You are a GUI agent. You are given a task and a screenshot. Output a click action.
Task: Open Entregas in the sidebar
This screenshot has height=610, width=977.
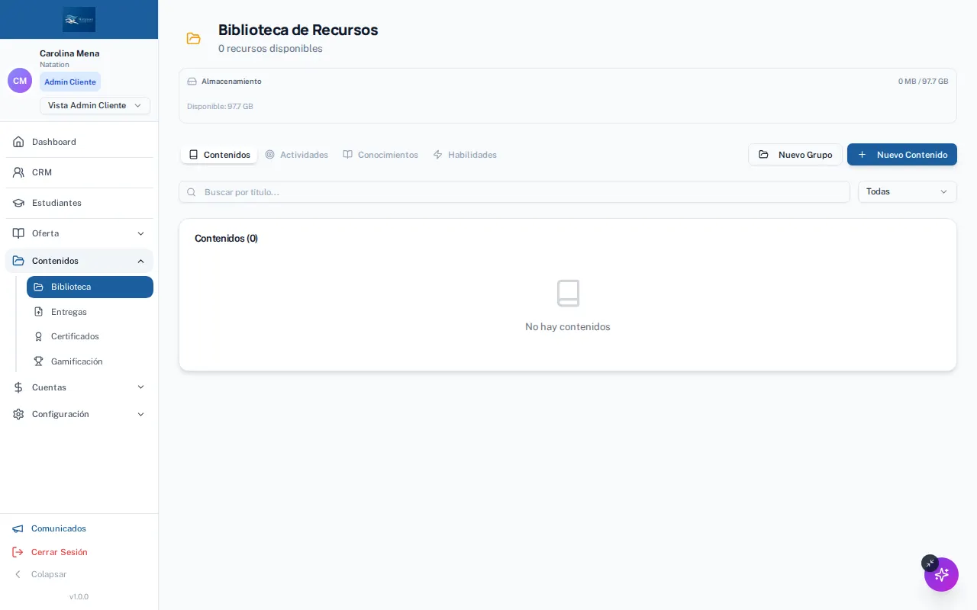(x=90, y=312)
